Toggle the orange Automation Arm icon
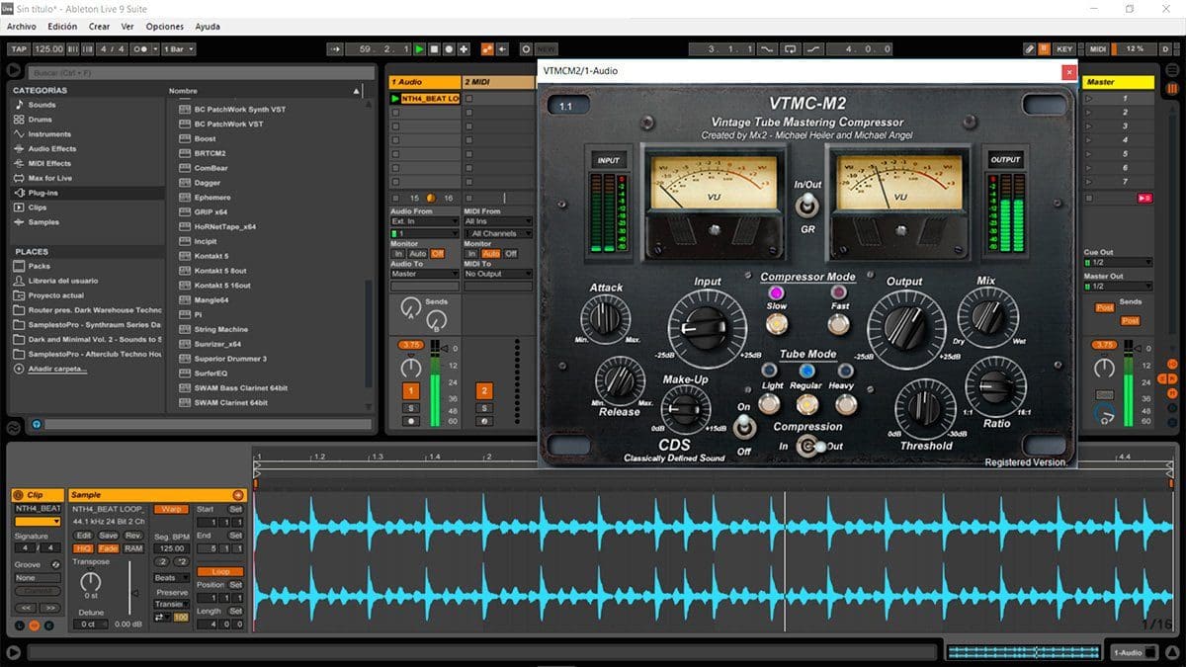 [x=487, y=48]
